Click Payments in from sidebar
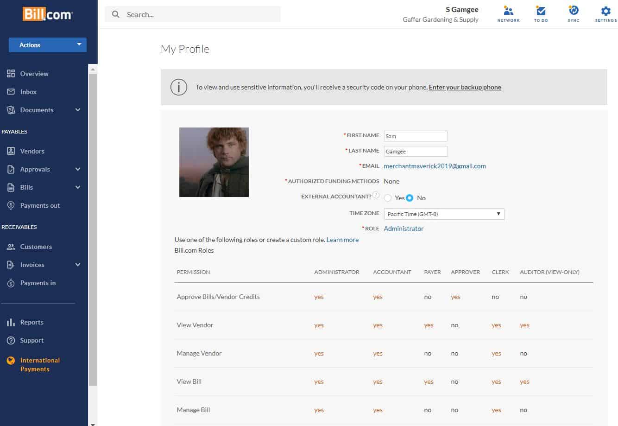Screen dimensions: 618x426 (x=38, y=283)
